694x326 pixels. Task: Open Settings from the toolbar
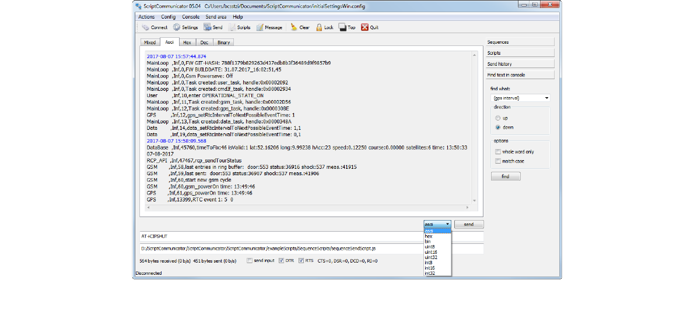tap(185, 27)
